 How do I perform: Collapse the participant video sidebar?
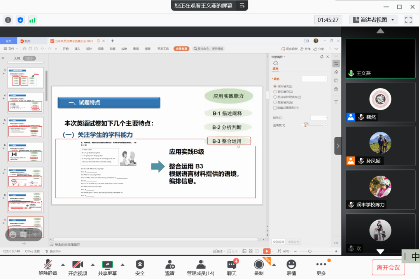pos(338,146)
